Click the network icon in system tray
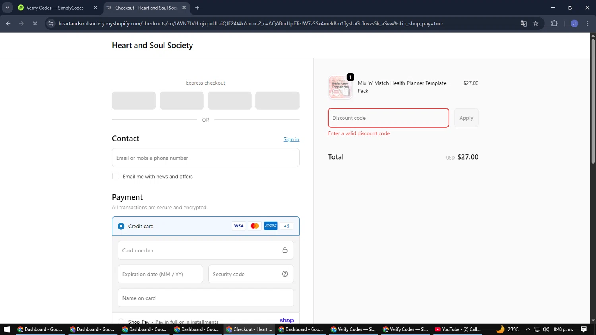 click(537, 329)
